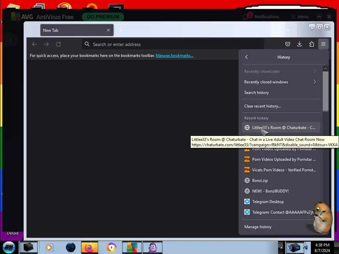Choose Clear recent history...

pos(281,106)
